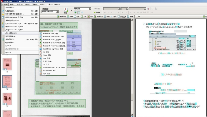The width and height of the screenshot is (207, 117).
Task: Choose 拆分成多个文档 menu entry
Action: [20, 20]
